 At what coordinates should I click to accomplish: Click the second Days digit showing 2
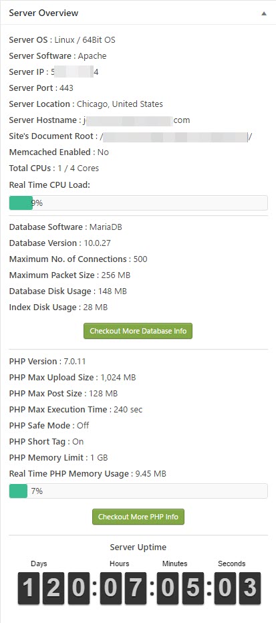click(x=53, y=588)
